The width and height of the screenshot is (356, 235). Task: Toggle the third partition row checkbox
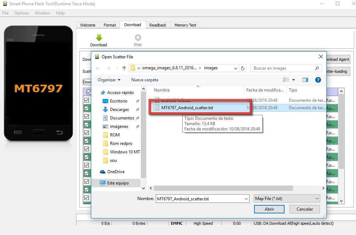pos(86,116)
